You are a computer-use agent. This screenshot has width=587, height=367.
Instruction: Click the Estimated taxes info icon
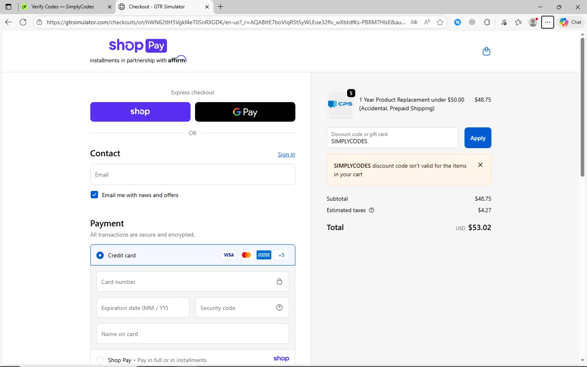point(372,210)
